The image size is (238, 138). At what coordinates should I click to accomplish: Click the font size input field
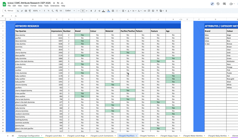point(83,11)
